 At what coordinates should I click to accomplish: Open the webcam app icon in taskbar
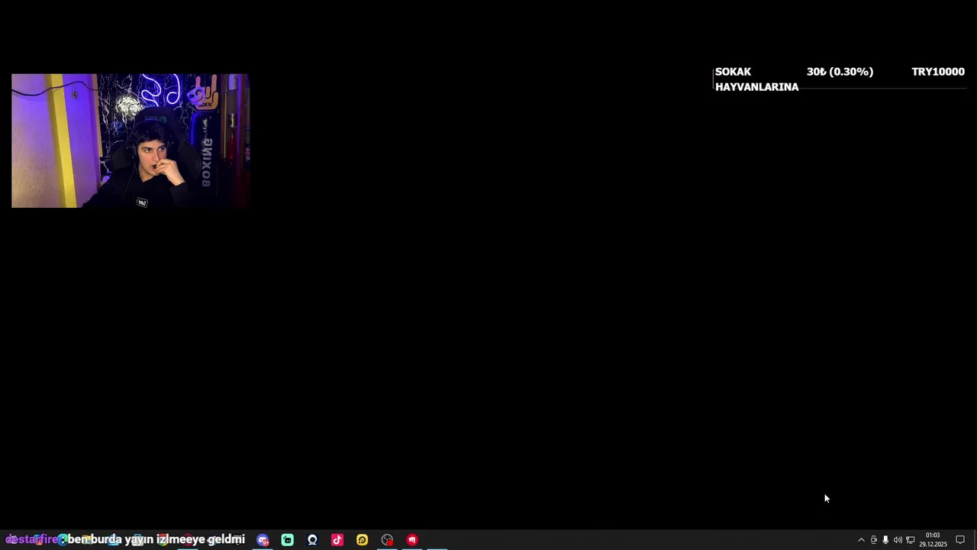click(x=312, y=540)
